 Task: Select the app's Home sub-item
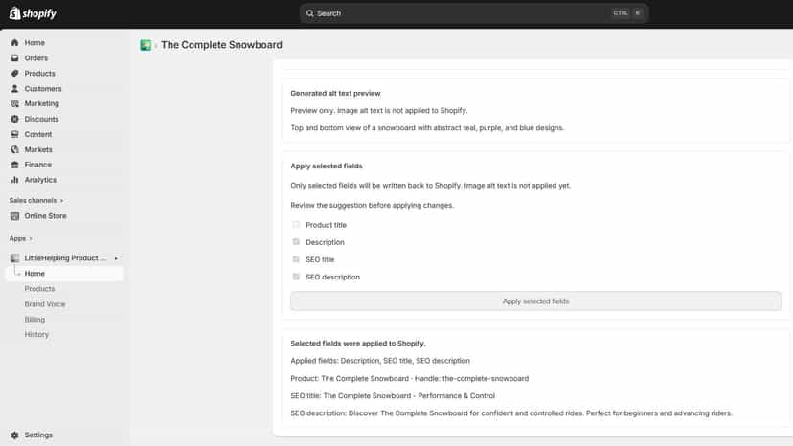[x=64, y=274]
